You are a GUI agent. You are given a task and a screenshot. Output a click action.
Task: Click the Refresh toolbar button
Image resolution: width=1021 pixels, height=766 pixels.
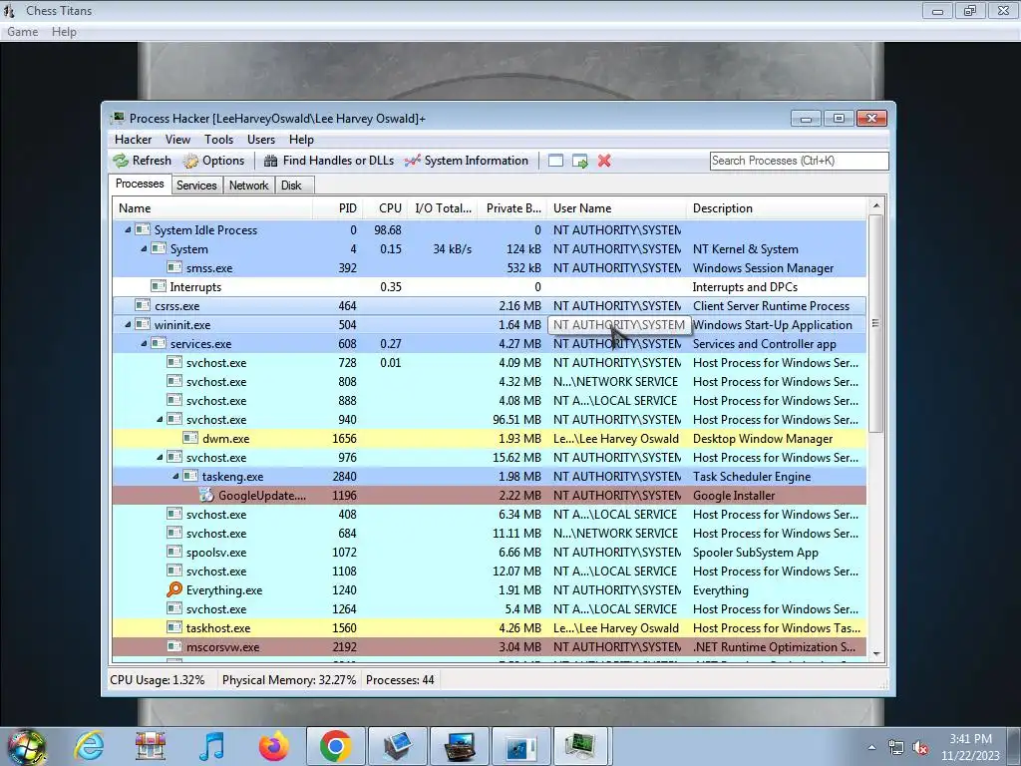[142, 161]
